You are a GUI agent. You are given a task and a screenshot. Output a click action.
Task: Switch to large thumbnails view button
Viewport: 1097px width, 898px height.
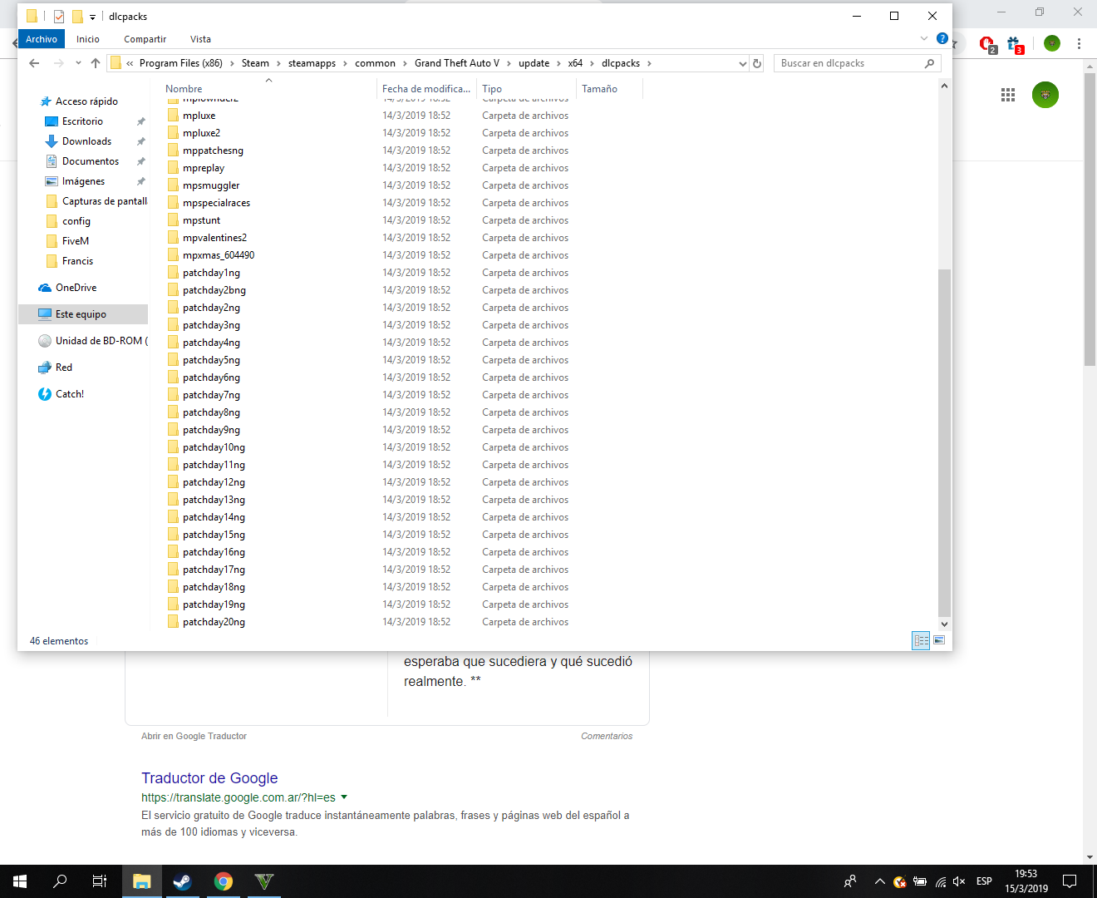pyautogui.click(x=939, y=640)
